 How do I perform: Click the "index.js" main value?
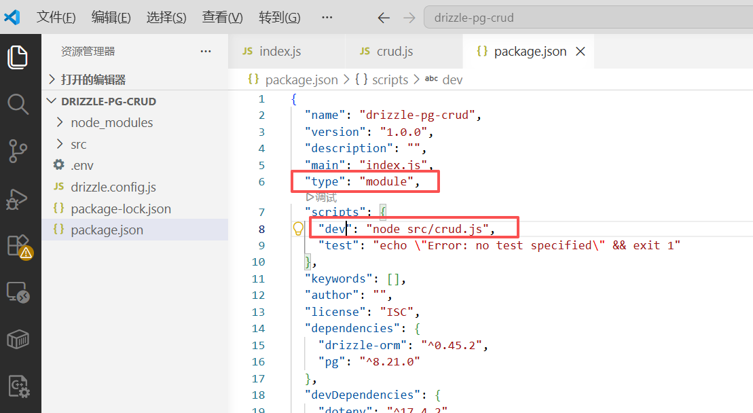(x=393, y=165)
